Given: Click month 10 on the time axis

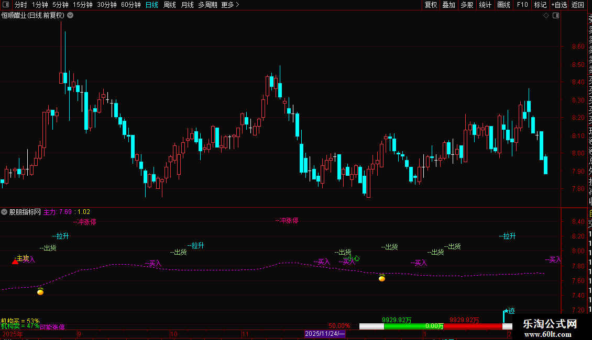Looking at the screenshot, I should tap(174, 334).
